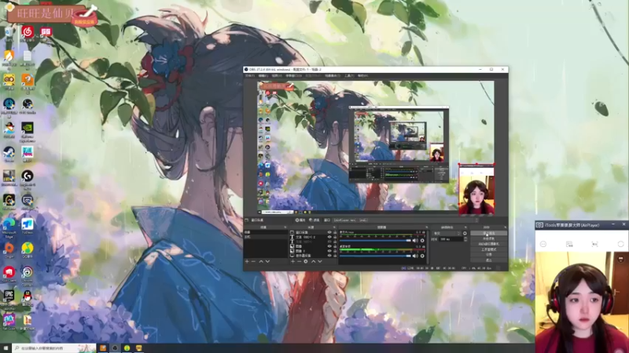Open mic audio channel settings gear
This screenshot has height=353, width=629.
(422, 241)
